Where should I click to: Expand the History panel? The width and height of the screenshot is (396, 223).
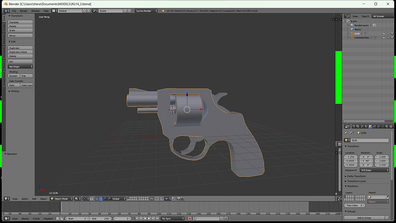[14, 91]
